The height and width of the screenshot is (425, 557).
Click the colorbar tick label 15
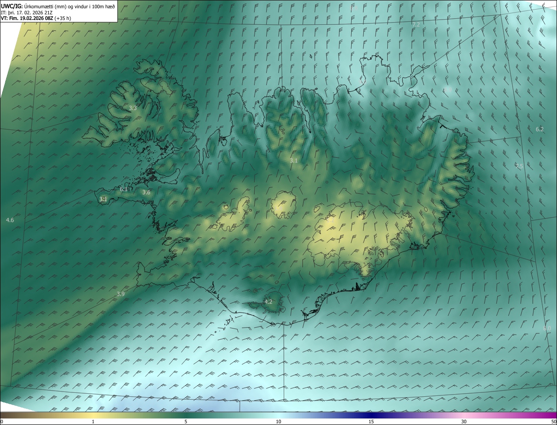point(371,422)
